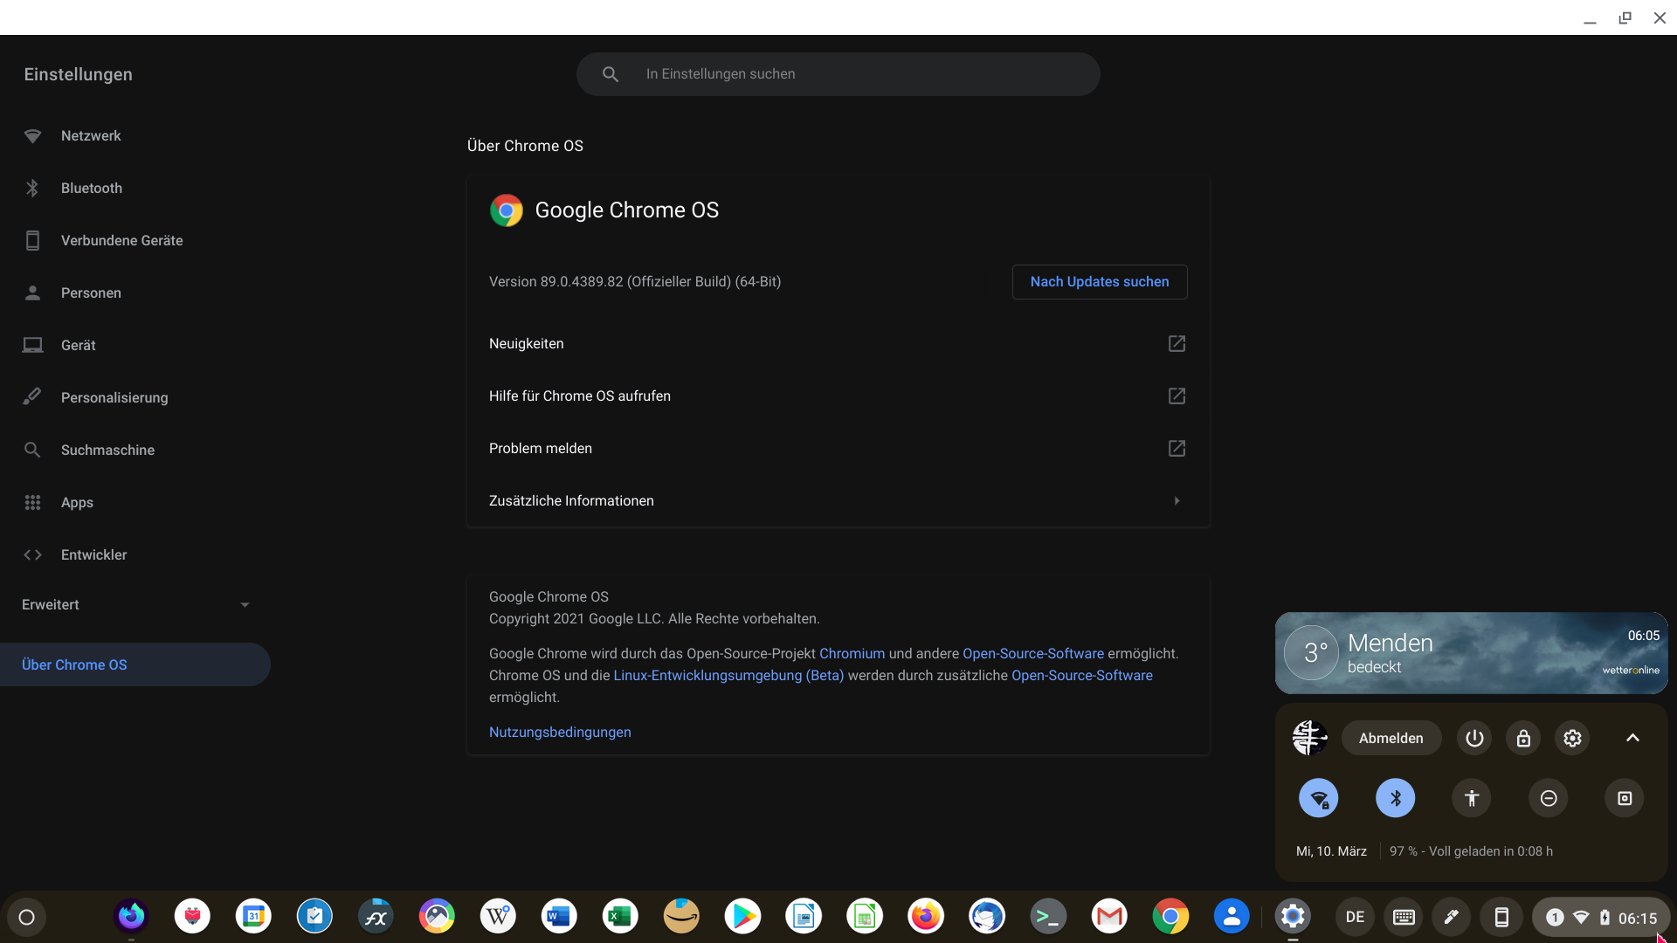Open Problem melden external link icon

tap(1177, 448)
